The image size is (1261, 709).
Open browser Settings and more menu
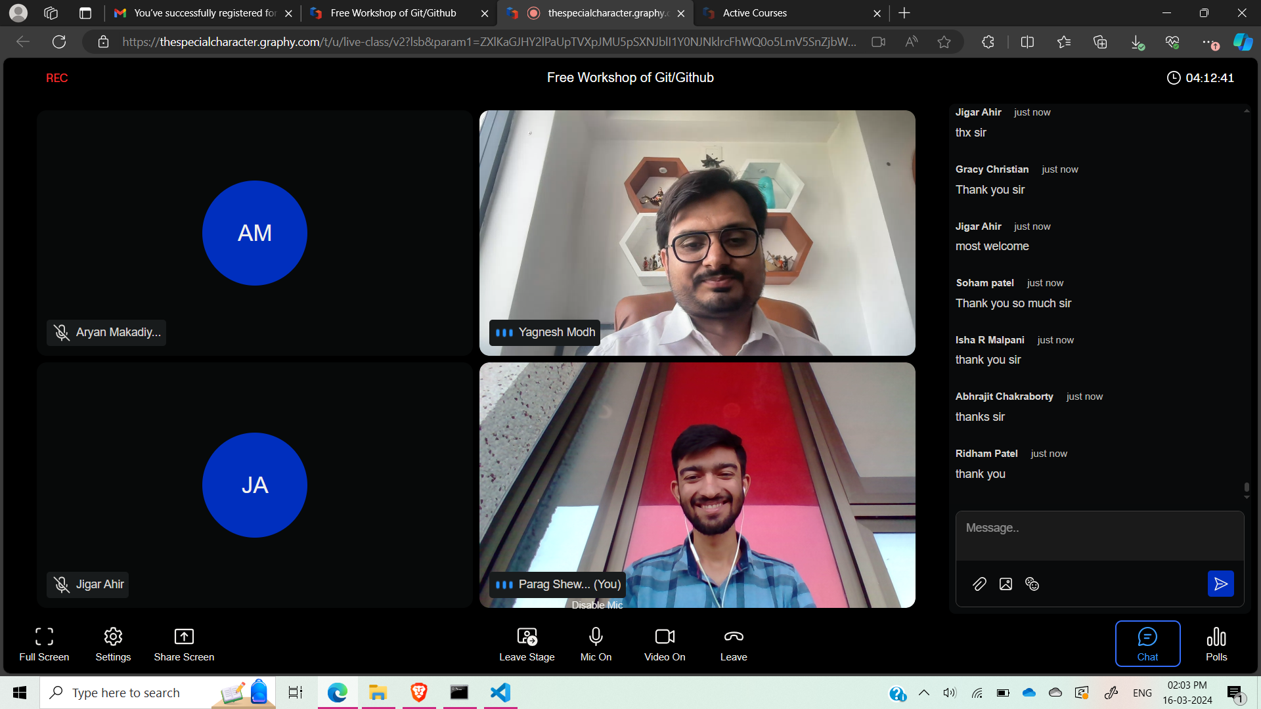(1208, 42)
